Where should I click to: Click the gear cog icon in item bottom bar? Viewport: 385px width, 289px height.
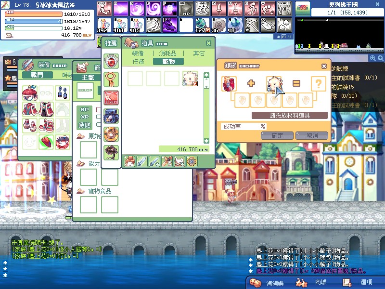click(192, 161)
